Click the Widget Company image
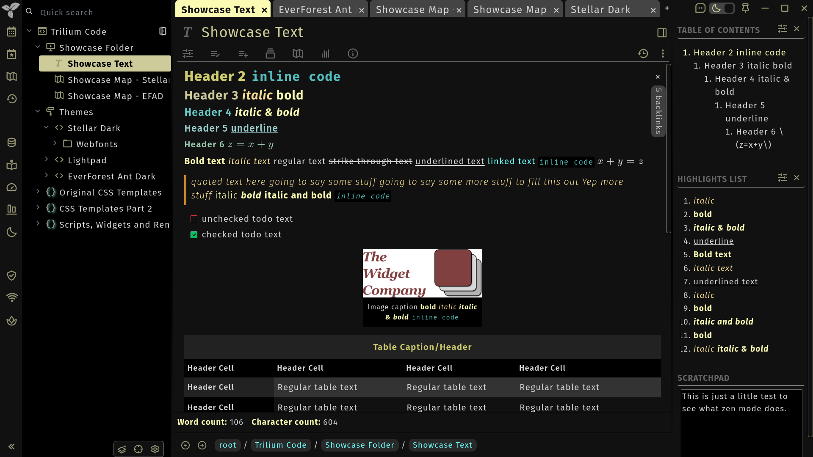 [422, 273]
